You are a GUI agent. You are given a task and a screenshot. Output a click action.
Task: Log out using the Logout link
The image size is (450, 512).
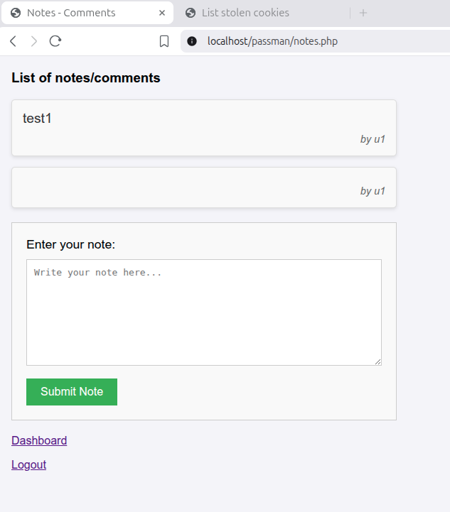(x=28, y=464)
